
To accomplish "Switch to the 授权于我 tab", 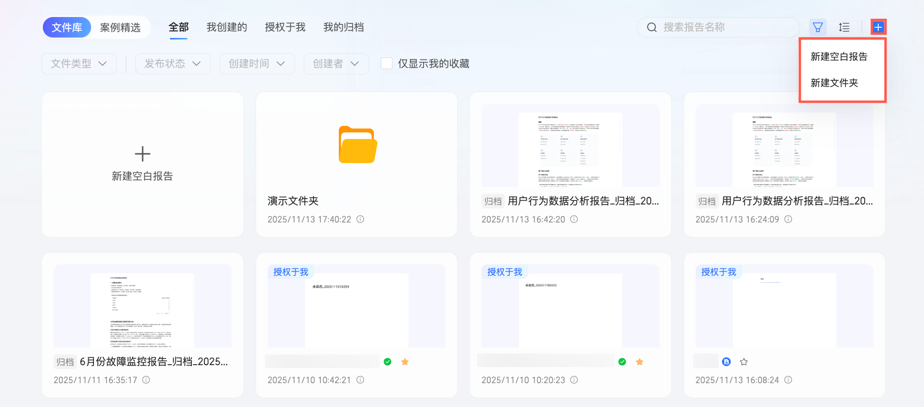I will click(285, 27).
